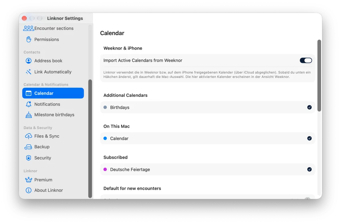341x224 pixels.
Task: Show the Notifications settings pane
Action: tap(53, 104)
